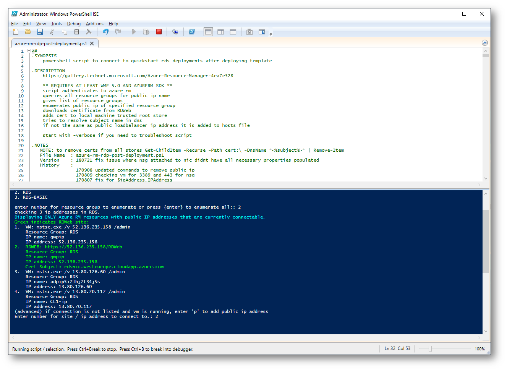This screenshot has height=371, width=507.
Task: Toggle Show Script Pane Top layout
Action: 208,32
